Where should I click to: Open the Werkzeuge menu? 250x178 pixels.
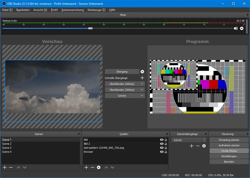[x=96, y=10]
